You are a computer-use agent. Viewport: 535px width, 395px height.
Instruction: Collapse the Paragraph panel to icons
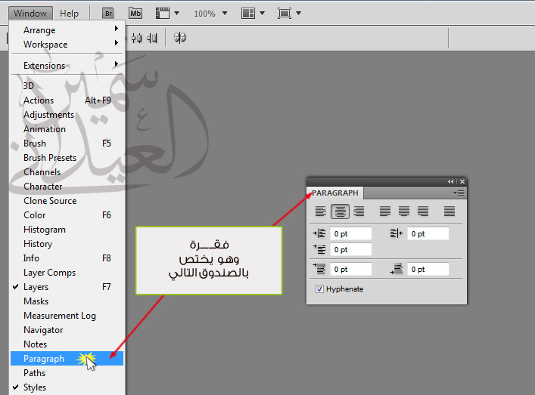point(451,181)
